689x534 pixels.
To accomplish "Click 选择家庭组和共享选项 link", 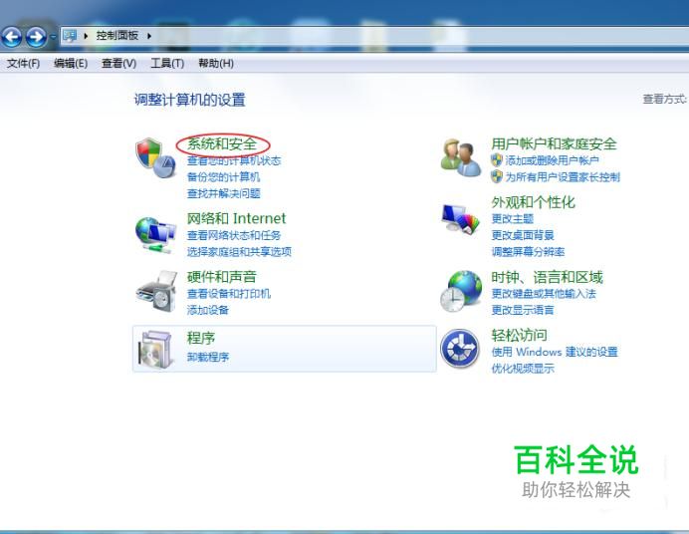I will [x=239, y=251].
